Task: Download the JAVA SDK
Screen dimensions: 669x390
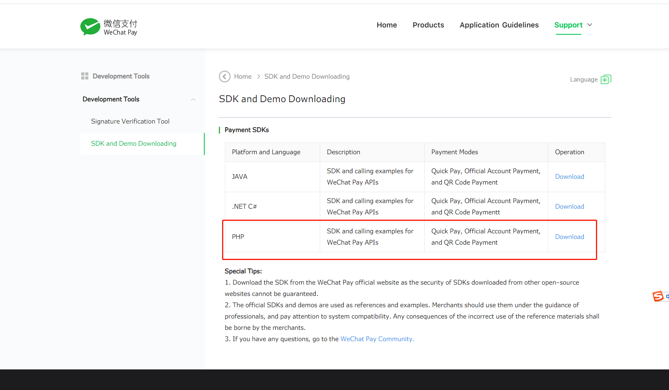Action: (x=570, y=176)
